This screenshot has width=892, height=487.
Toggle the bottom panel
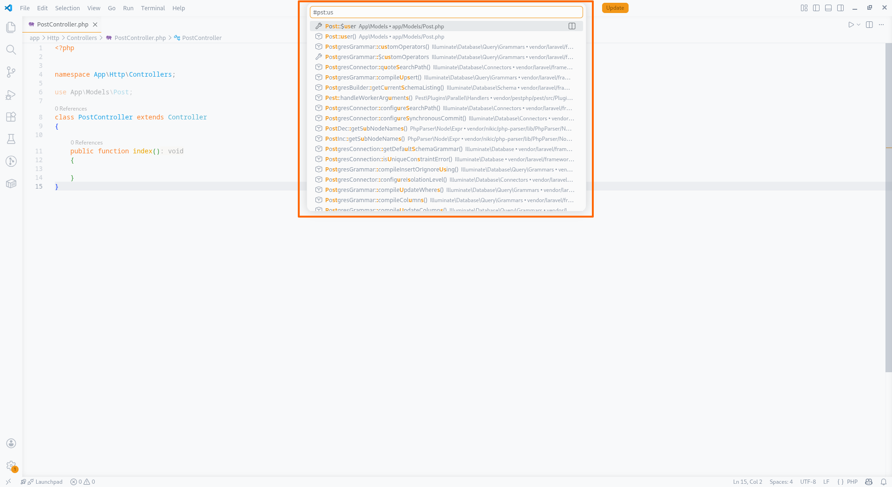[x=828, y=8]
